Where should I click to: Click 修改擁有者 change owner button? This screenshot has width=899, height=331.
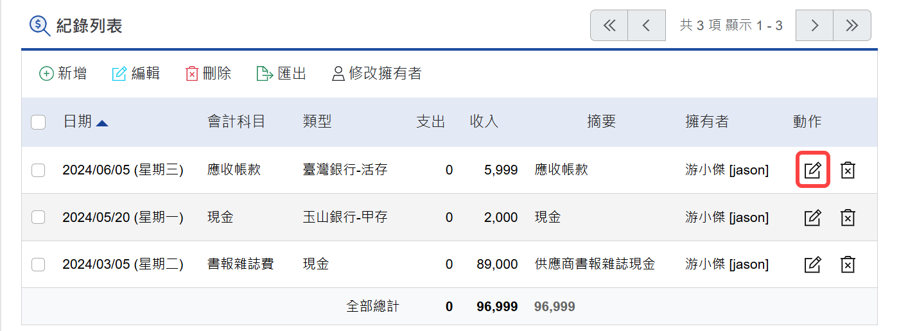coord(376,74)
